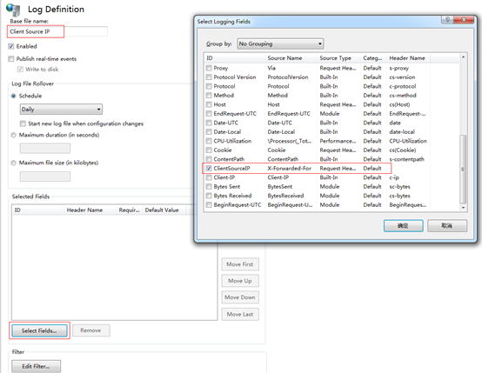The height and width of the screenshot is (373, 482).
Task: Click the help question mark button in dialog
Action: [447, 20]
